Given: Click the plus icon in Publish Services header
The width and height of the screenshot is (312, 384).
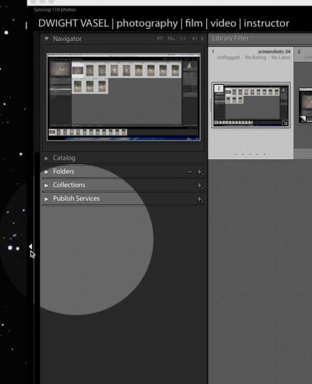Looking at the screenshot, I should (200, 199).
